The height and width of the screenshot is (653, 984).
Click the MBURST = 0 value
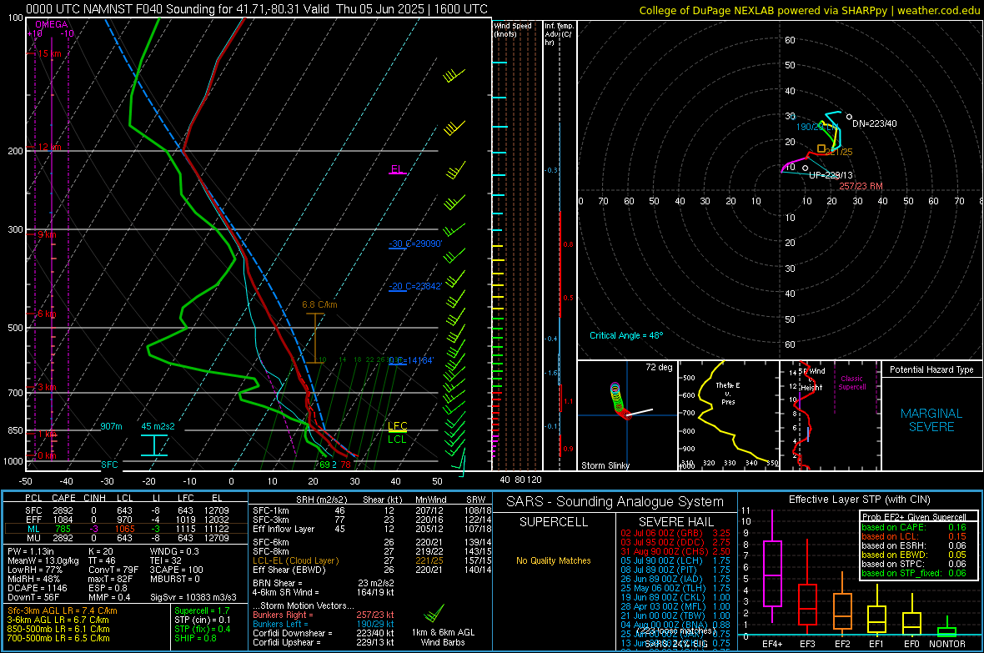[x=174, y=579]
